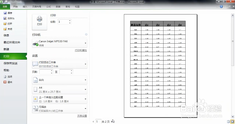The image size is (235, 124).
Task: Click the printer info icon beside 打印机 heading
Action: pyautogui.click(x=86, y=34)
